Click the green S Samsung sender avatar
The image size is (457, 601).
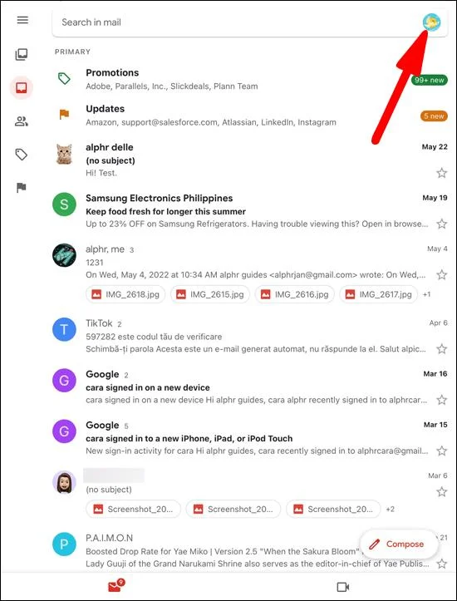(64, 204)
